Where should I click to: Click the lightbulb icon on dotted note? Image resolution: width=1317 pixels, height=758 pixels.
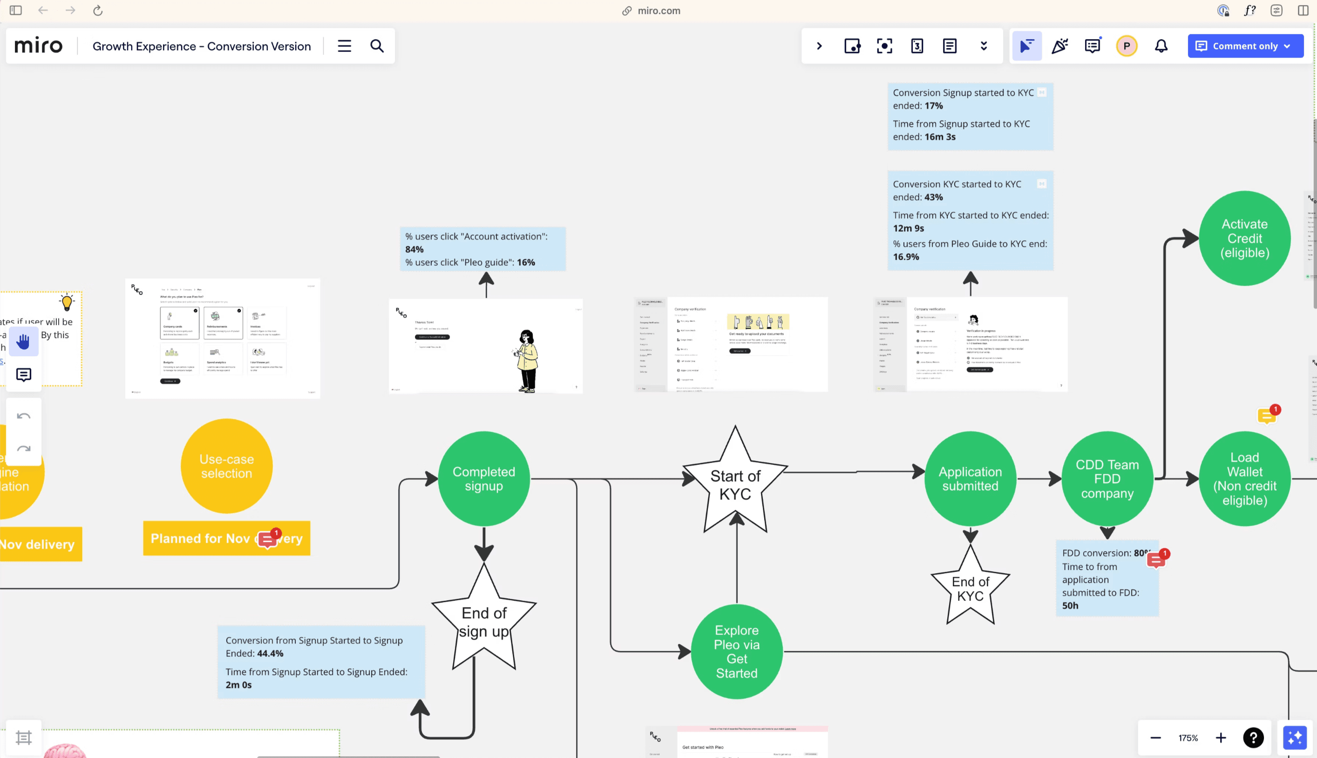67,302
